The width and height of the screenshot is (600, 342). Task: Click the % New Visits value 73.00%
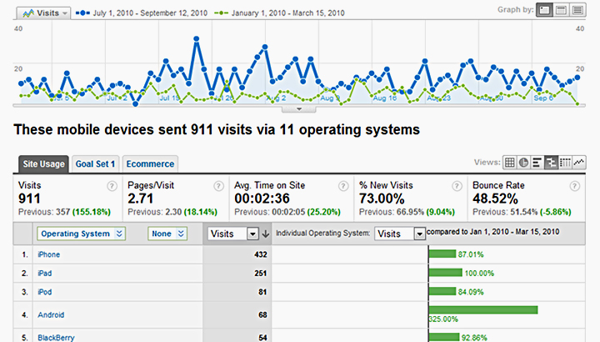(382, 199)
